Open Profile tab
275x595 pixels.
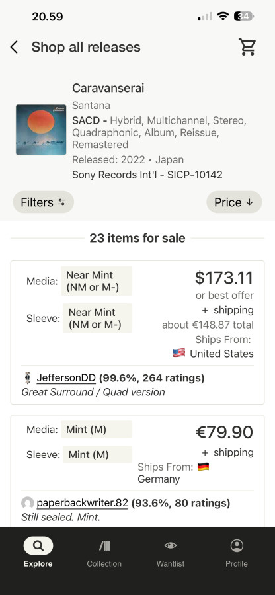point(236,552)
